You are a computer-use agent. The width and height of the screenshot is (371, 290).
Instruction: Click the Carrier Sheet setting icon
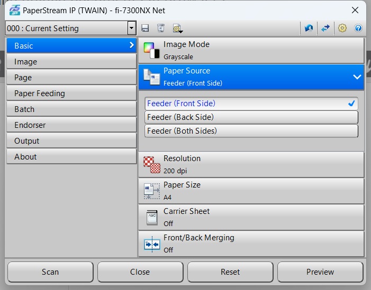(152, 217)
